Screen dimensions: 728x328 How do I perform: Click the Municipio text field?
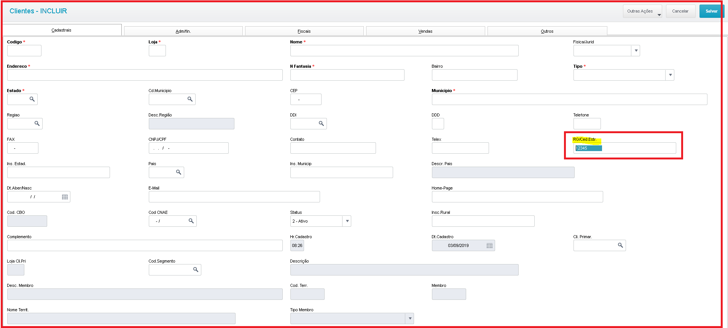(569, 99)
